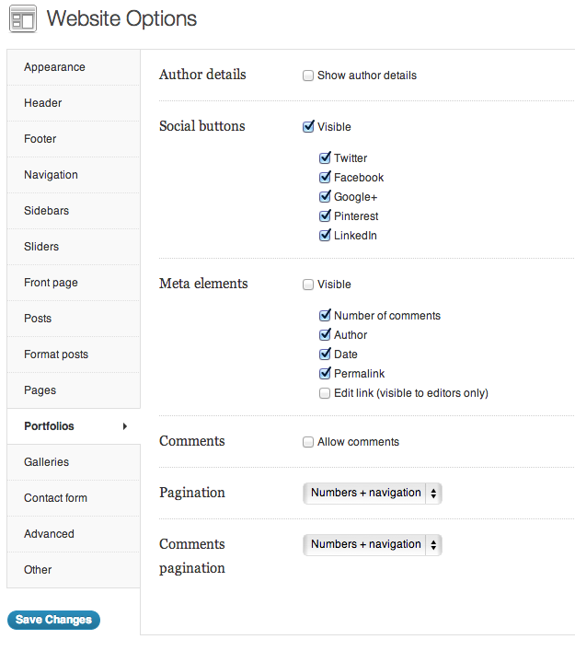Uncheck the Number of comments option
Viewport: 575px width, 651px height.
click(325, 316)
